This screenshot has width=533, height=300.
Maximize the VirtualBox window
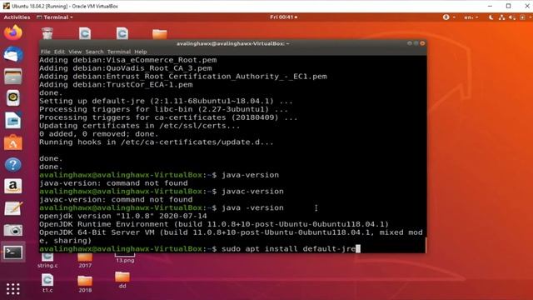(509, 6)
